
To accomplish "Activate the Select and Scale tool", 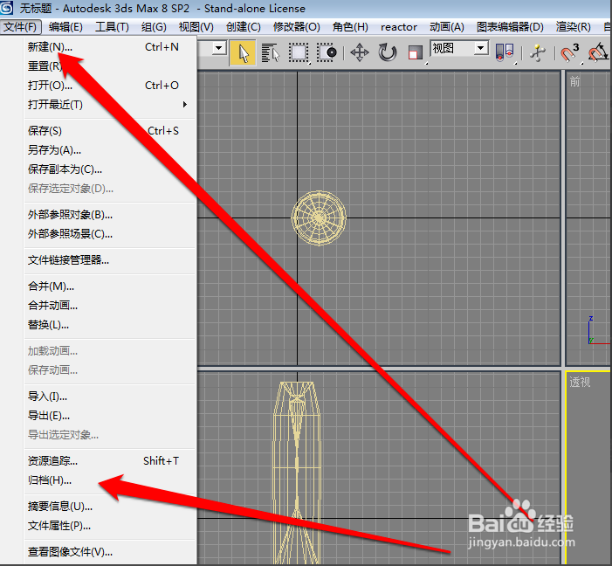I will point(416,52).
